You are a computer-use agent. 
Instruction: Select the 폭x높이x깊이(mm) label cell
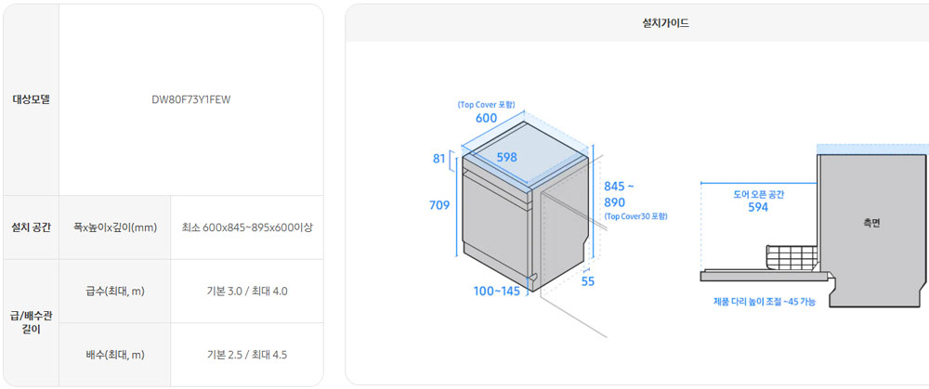click(115, 227)
